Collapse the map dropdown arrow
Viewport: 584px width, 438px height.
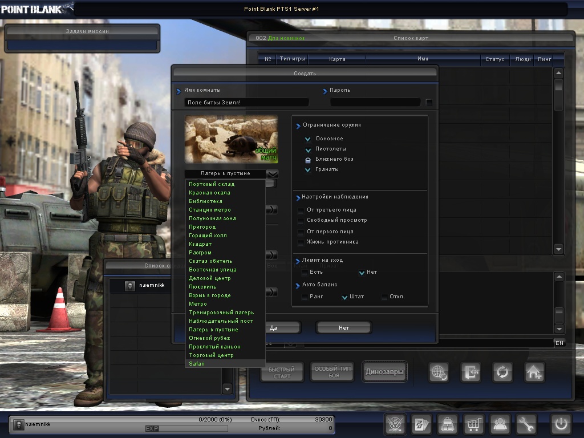(x=273, y=174)
